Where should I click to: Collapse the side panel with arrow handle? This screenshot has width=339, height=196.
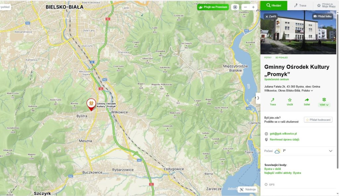pyautogui.click(x=258, y=98)
